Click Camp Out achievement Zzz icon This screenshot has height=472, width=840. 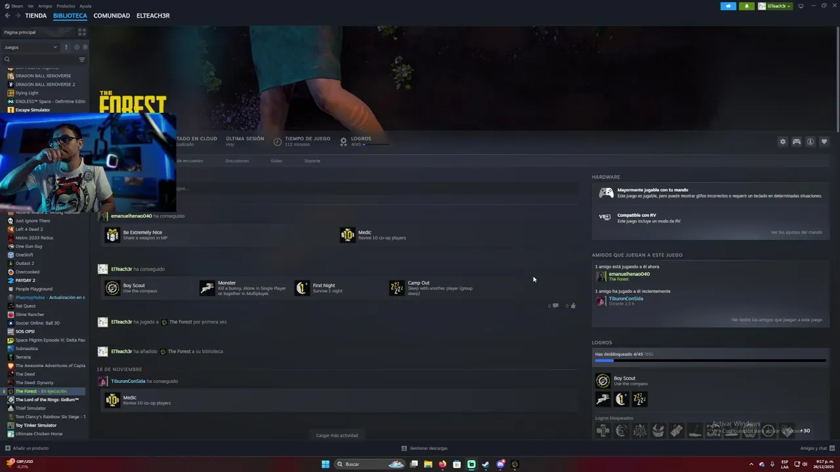click(396, 288)
